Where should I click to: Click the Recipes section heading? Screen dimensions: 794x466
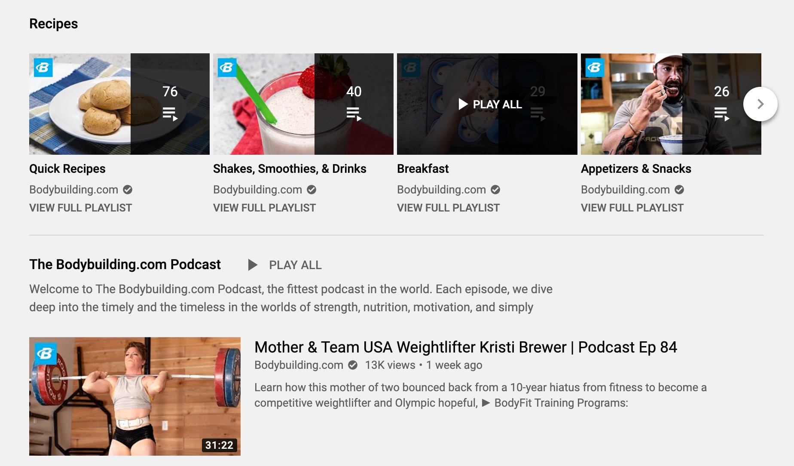[54, 24]
